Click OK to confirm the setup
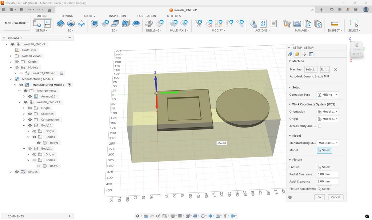 [x=319, y=197]
